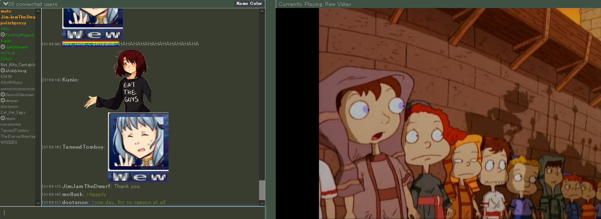The height and width of the screenshot is (219, 601).
Task: Open the Name Color picker button
Action: pyautogui.click(x=249, y=3)
